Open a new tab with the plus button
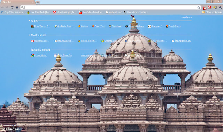Viewport: 223px width, 132px height. 38,2
